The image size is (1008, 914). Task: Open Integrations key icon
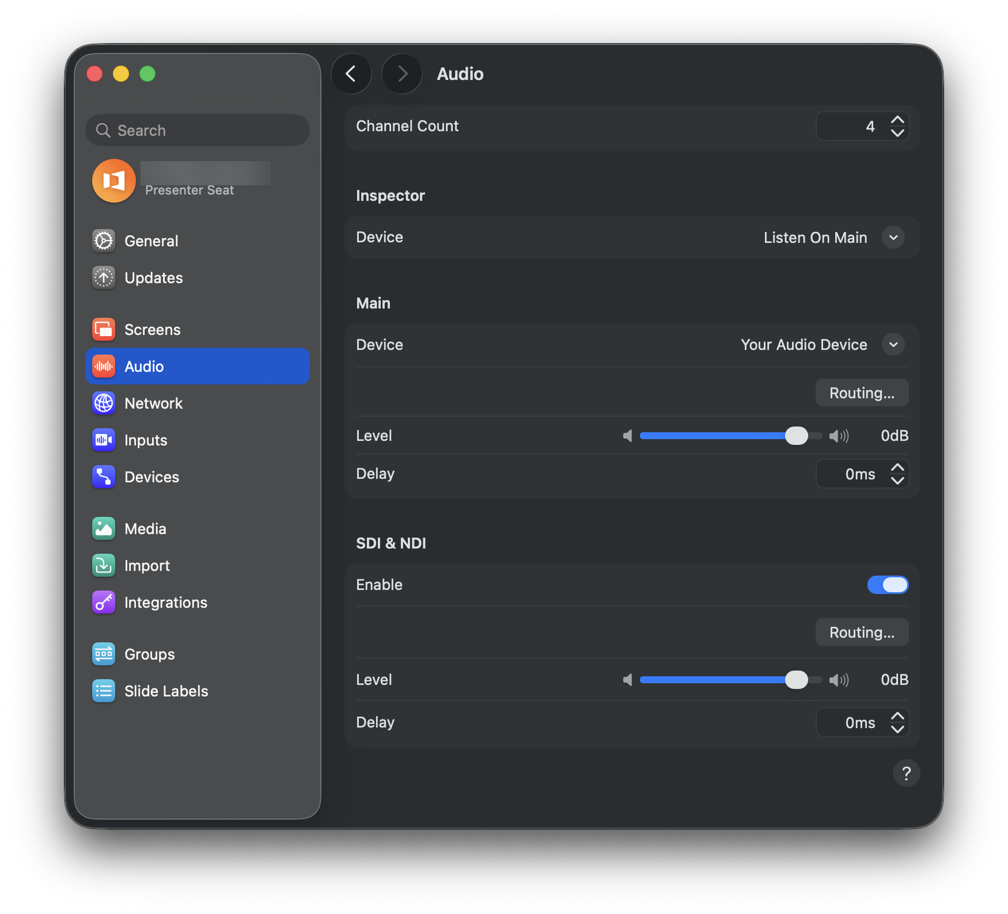pos(104,602)
